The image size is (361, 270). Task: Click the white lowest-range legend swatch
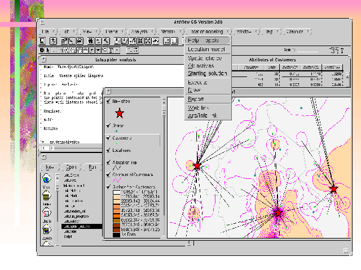(x=117, y=192)
